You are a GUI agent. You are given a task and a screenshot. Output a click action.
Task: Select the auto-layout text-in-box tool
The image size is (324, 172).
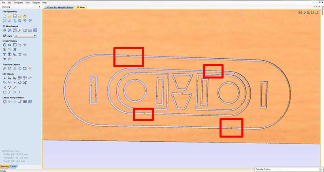pos(9,54)
